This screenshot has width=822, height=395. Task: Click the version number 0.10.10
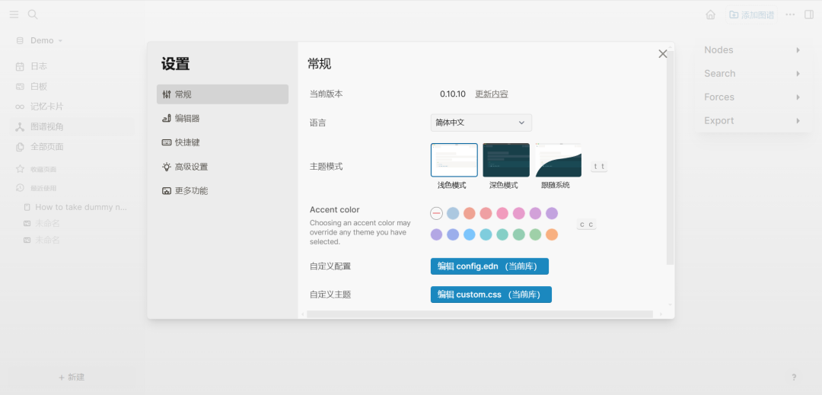pyautogui.click(x=453, y=94)
